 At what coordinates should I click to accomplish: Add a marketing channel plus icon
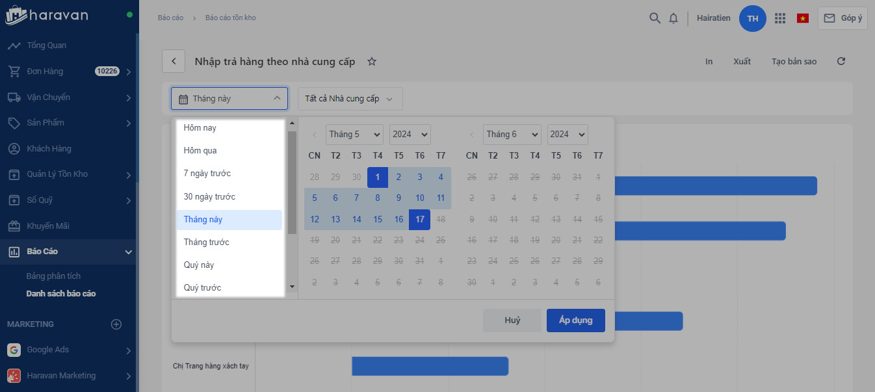[116, 324]
